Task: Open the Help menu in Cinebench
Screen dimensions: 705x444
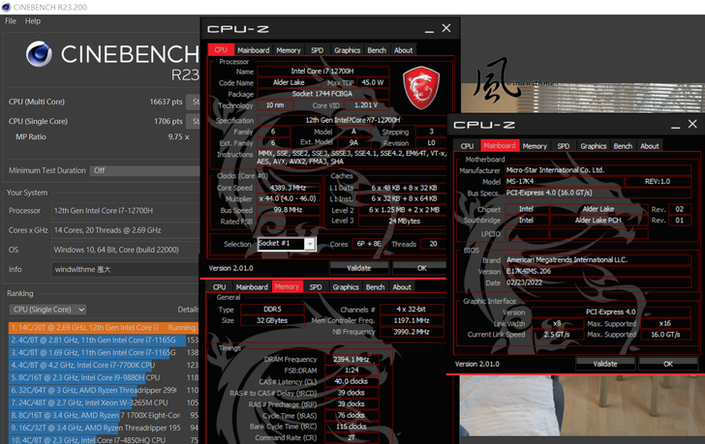Action: click(33, 20)
